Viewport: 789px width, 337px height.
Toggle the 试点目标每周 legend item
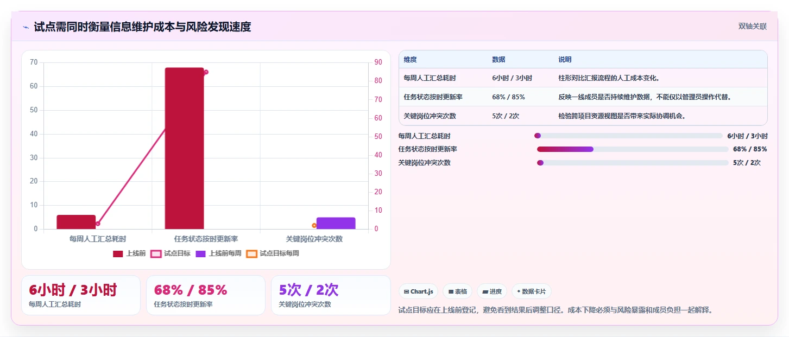[273, 253]
